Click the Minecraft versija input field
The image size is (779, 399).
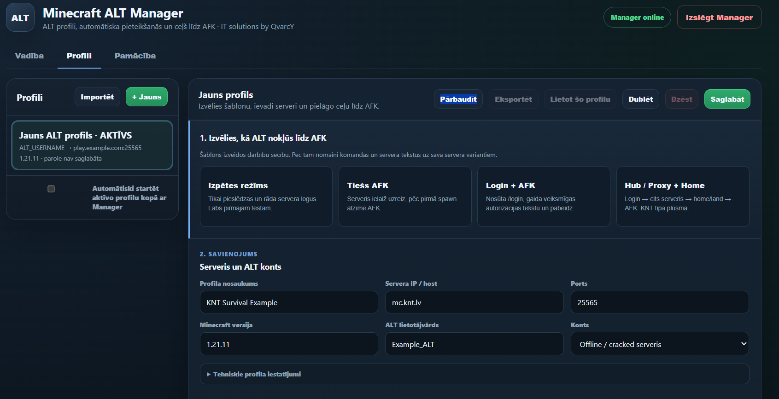[289, 344]
